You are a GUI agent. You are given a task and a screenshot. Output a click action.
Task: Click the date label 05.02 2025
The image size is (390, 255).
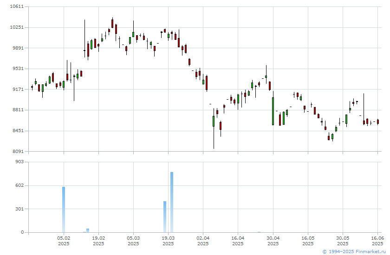click(64, 241)
